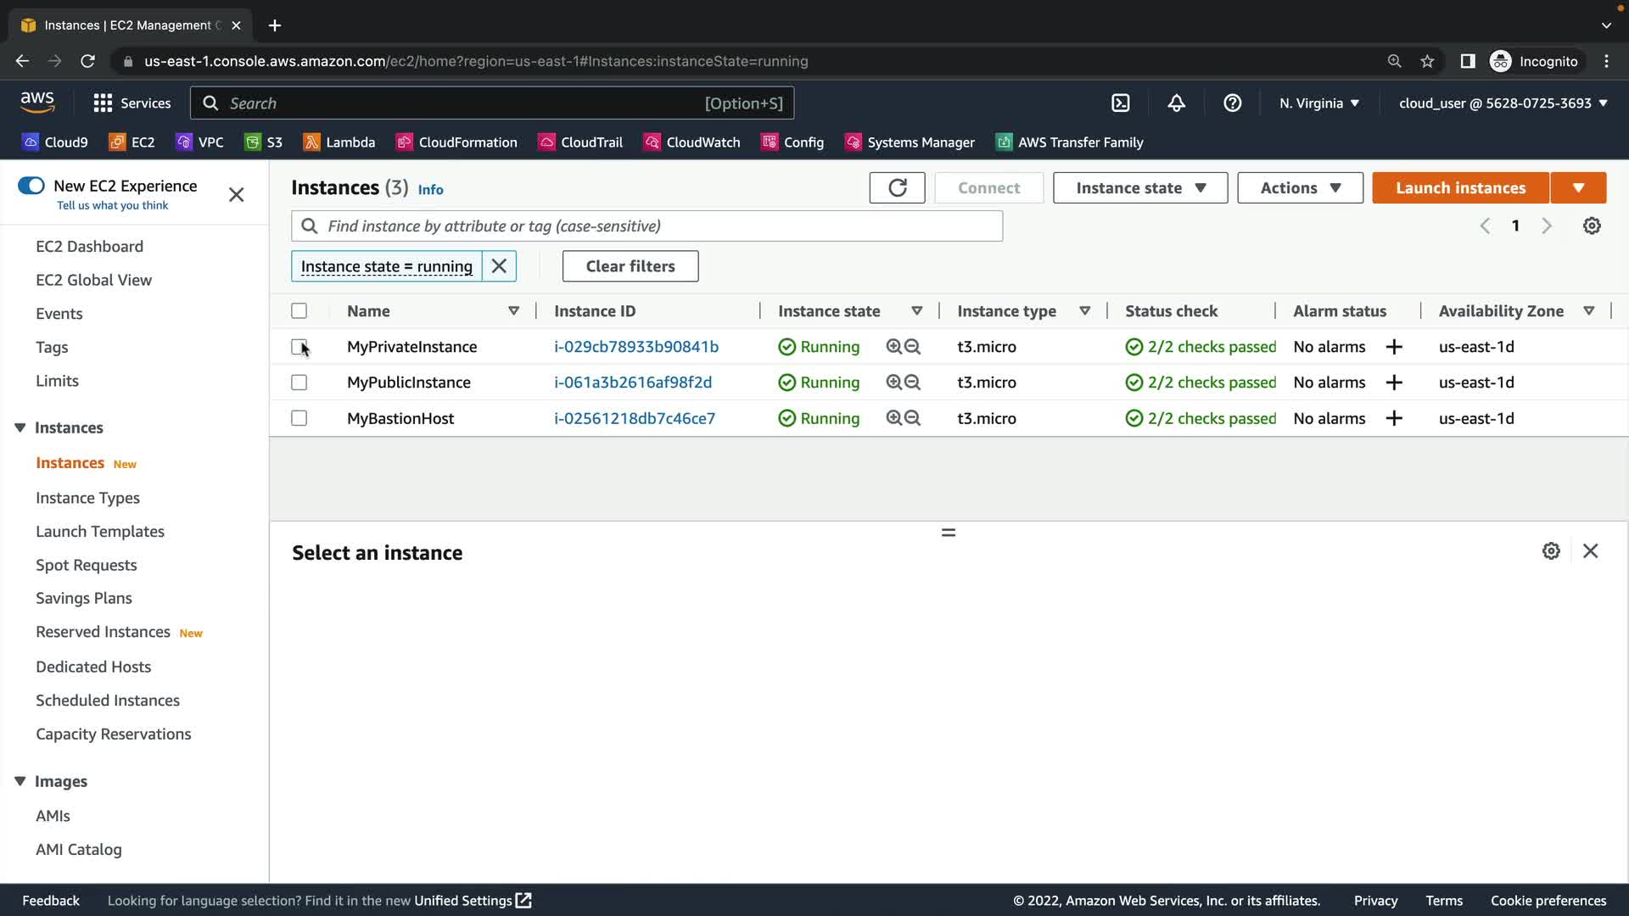Screen dimensions: 1629x916
Task: Open Launch Templates in sidebar
Action: pos(100,532)
